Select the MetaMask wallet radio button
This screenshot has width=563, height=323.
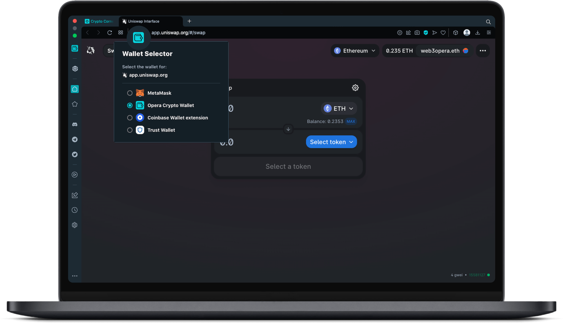pyautogui.click(x=130, y=93)
